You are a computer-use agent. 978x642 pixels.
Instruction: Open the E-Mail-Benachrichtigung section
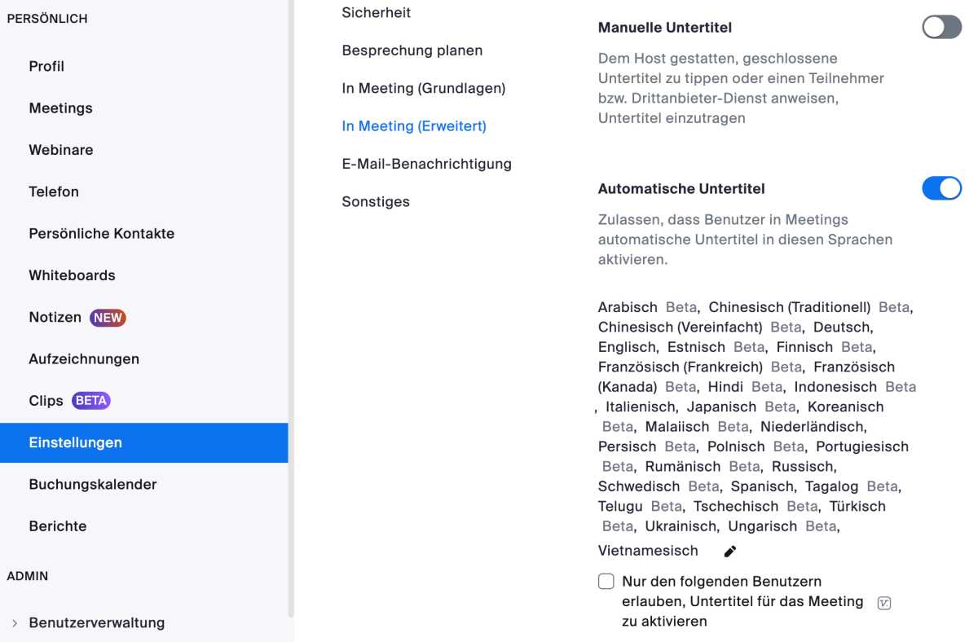click(x=427, y=164)
